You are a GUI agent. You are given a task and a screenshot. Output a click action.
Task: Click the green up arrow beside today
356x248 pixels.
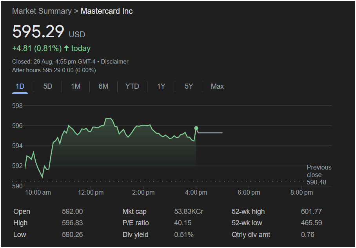click(x=66, y=48)
